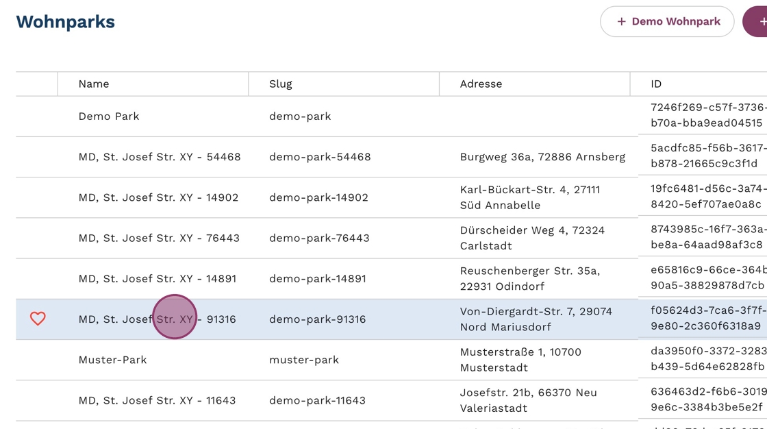
Task: Click the address "Josefstr. 21b, 66370 Neu Valeriastadt"
Action: tap(528, 400)
